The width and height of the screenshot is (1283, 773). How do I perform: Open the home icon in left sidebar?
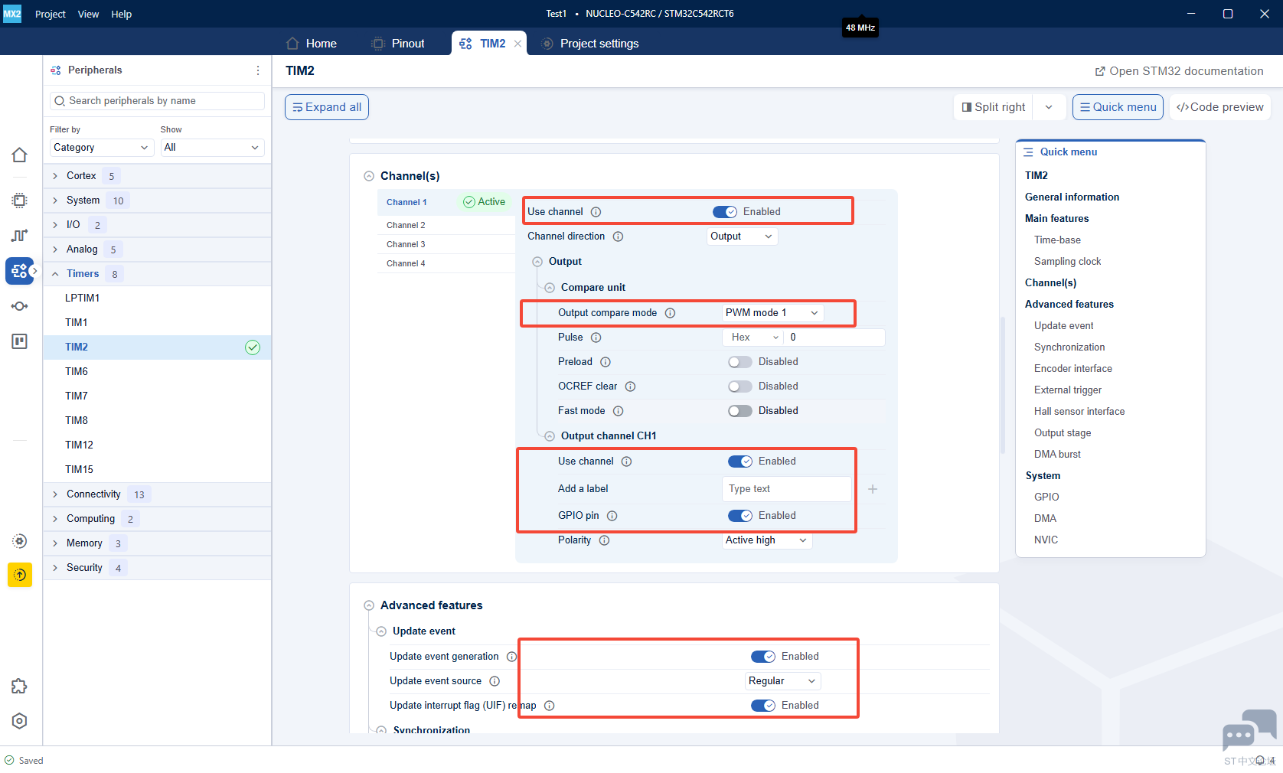pyautogui.click(x=20, y=155)
